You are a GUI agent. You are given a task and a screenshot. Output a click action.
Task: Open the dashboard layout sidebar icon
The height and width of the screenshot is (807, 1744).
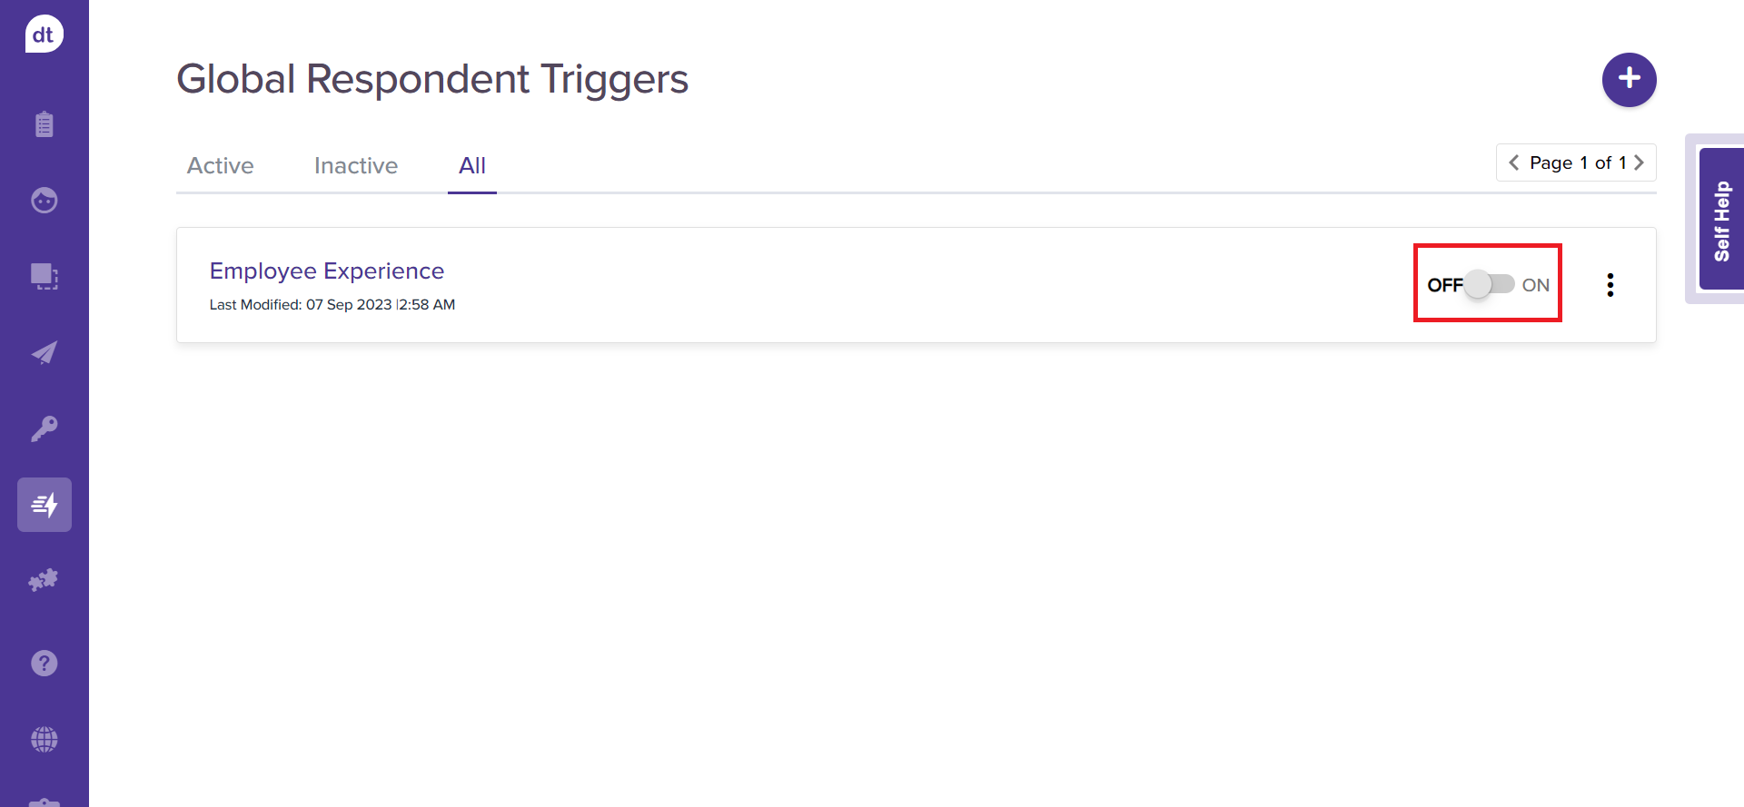point(44,276)
